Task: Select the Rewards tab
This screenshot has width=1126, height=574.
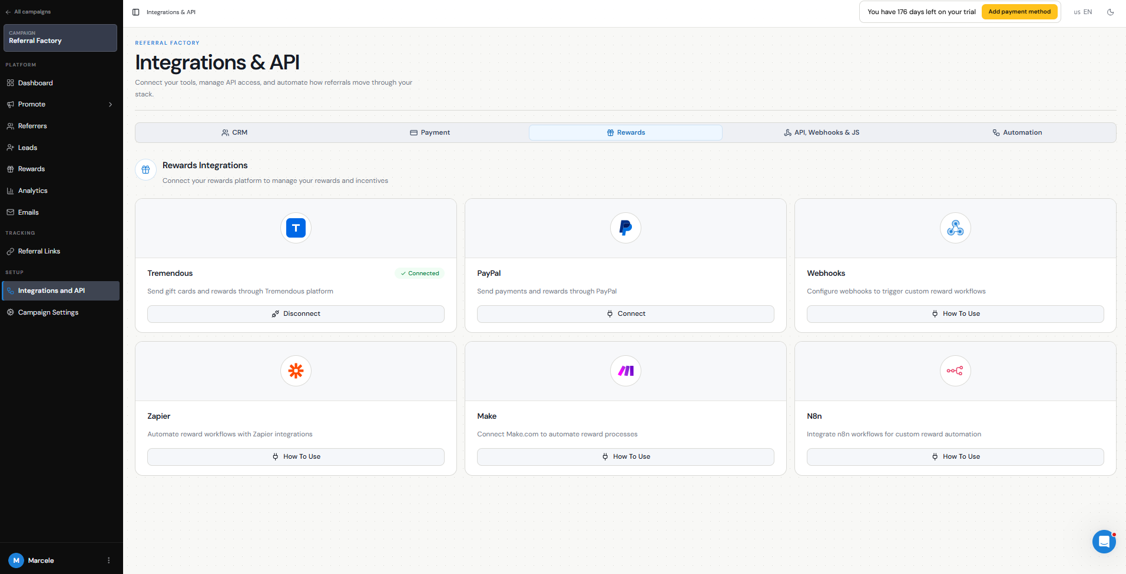Action: click(x=625, y=132)
